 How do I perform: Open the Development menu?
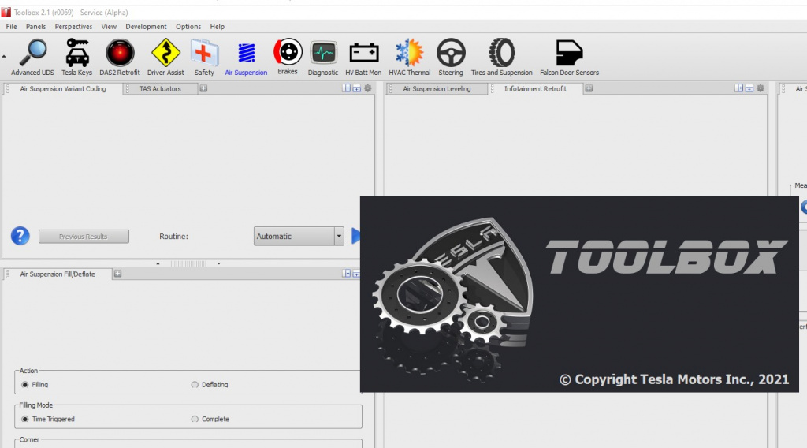146,27
